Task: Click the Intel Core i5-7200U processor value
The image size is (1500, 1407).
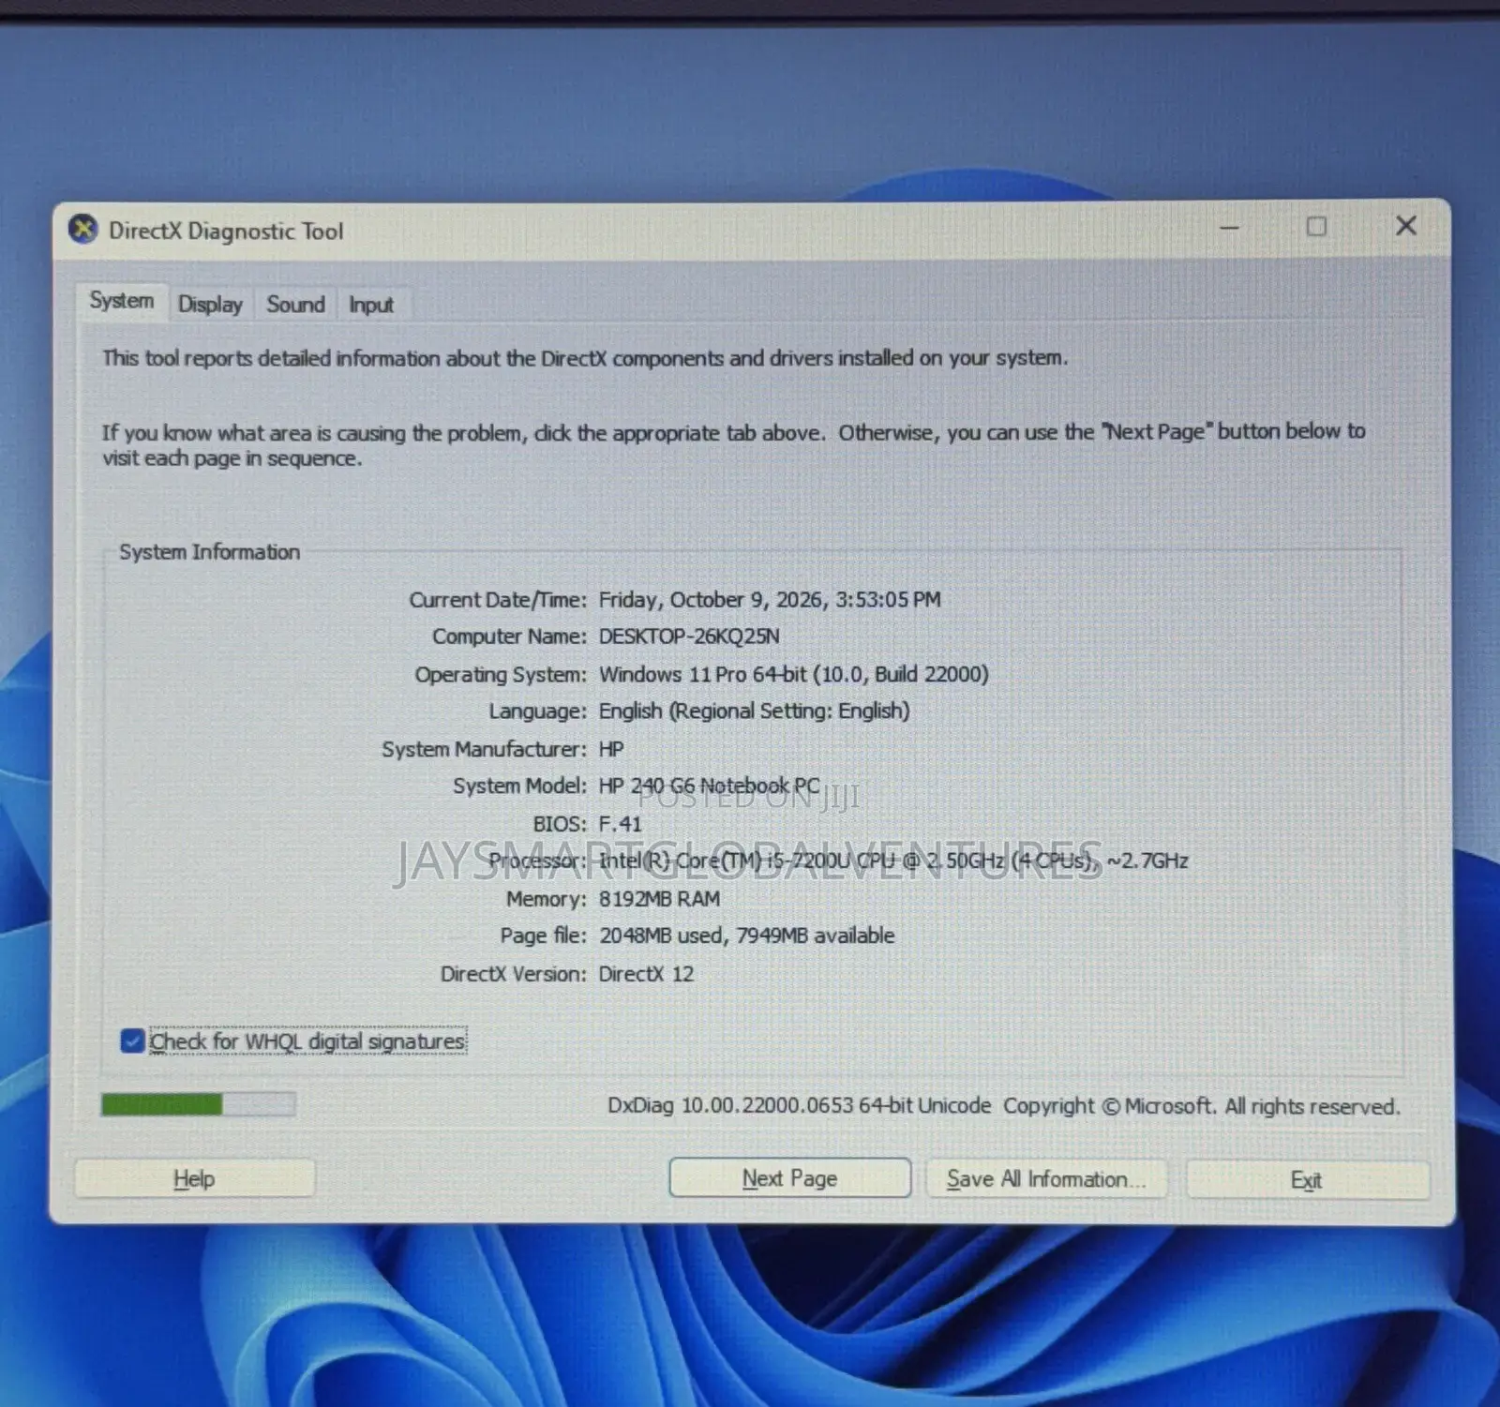Action: click(x=893, y=861)
